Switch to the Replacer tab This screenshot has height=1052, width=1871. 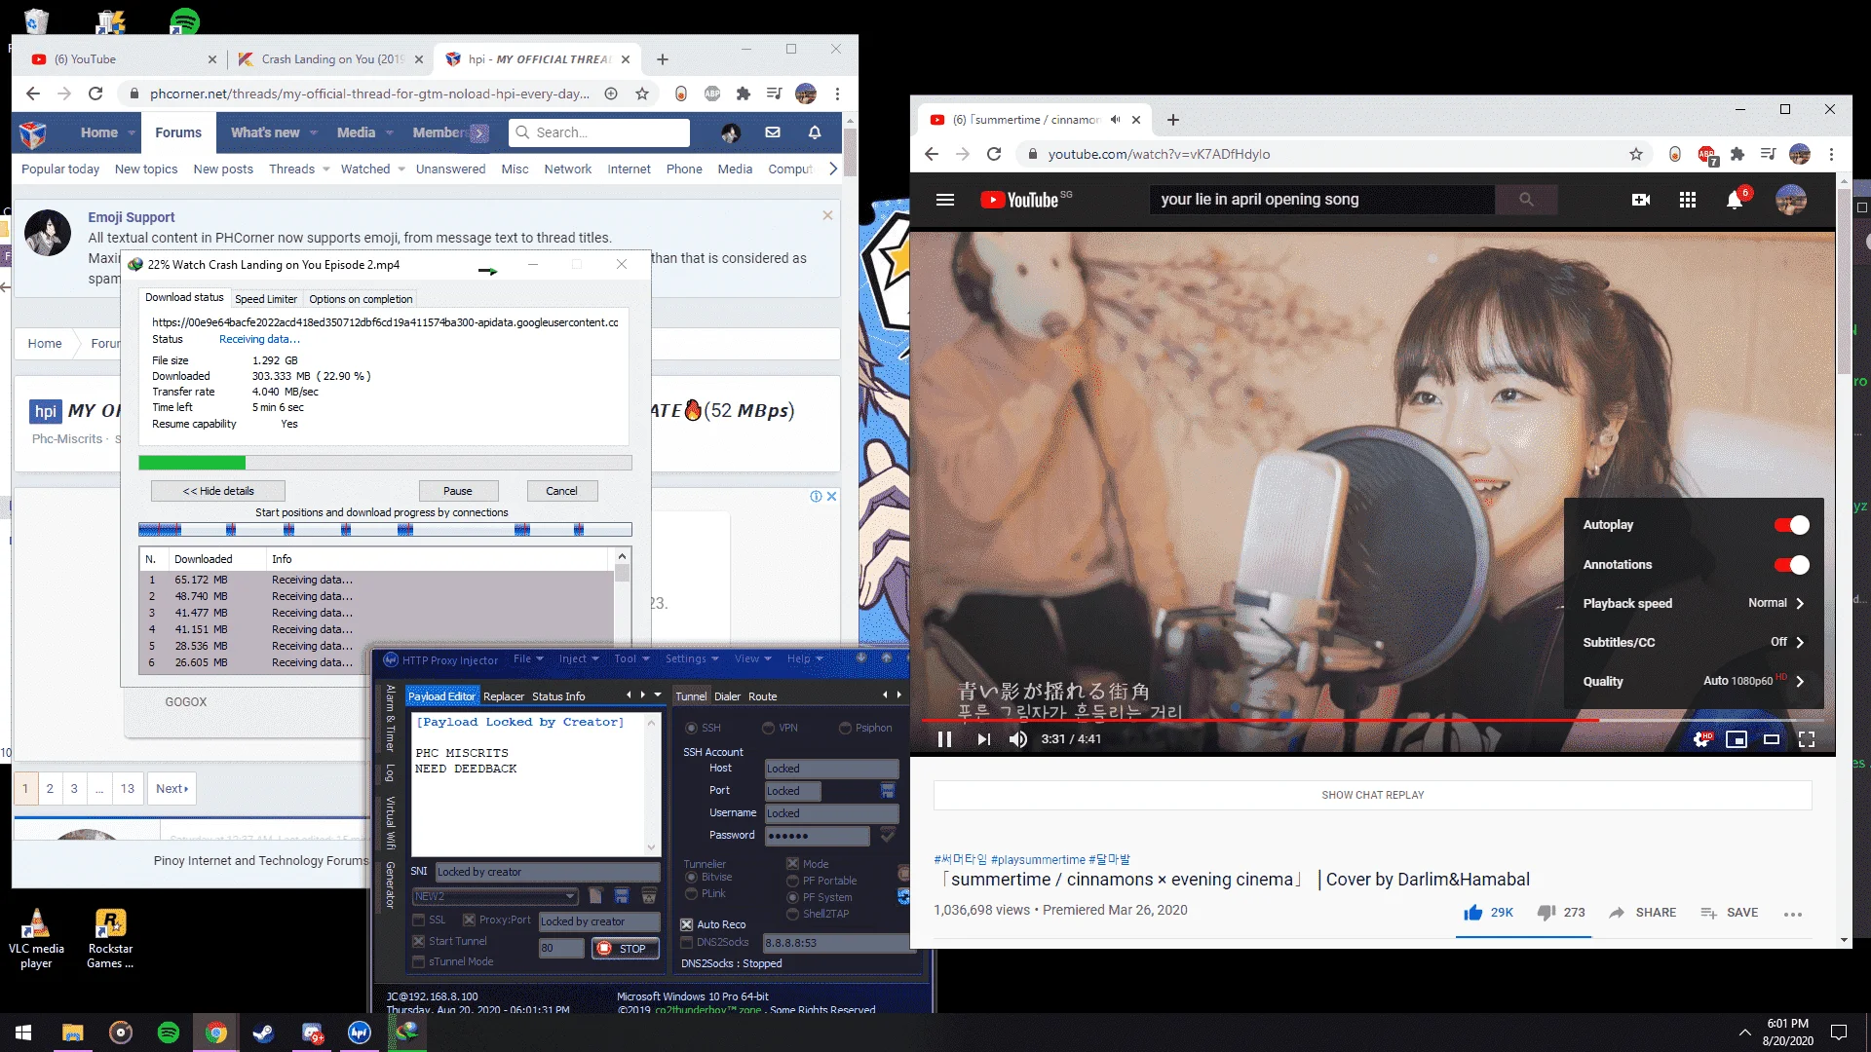504,696
